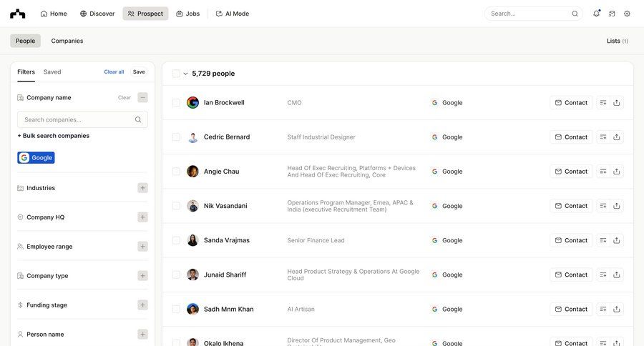Export Sanda Vrajmas's profile
Viewport: 644px width, 346px height.
click(617, 240)
